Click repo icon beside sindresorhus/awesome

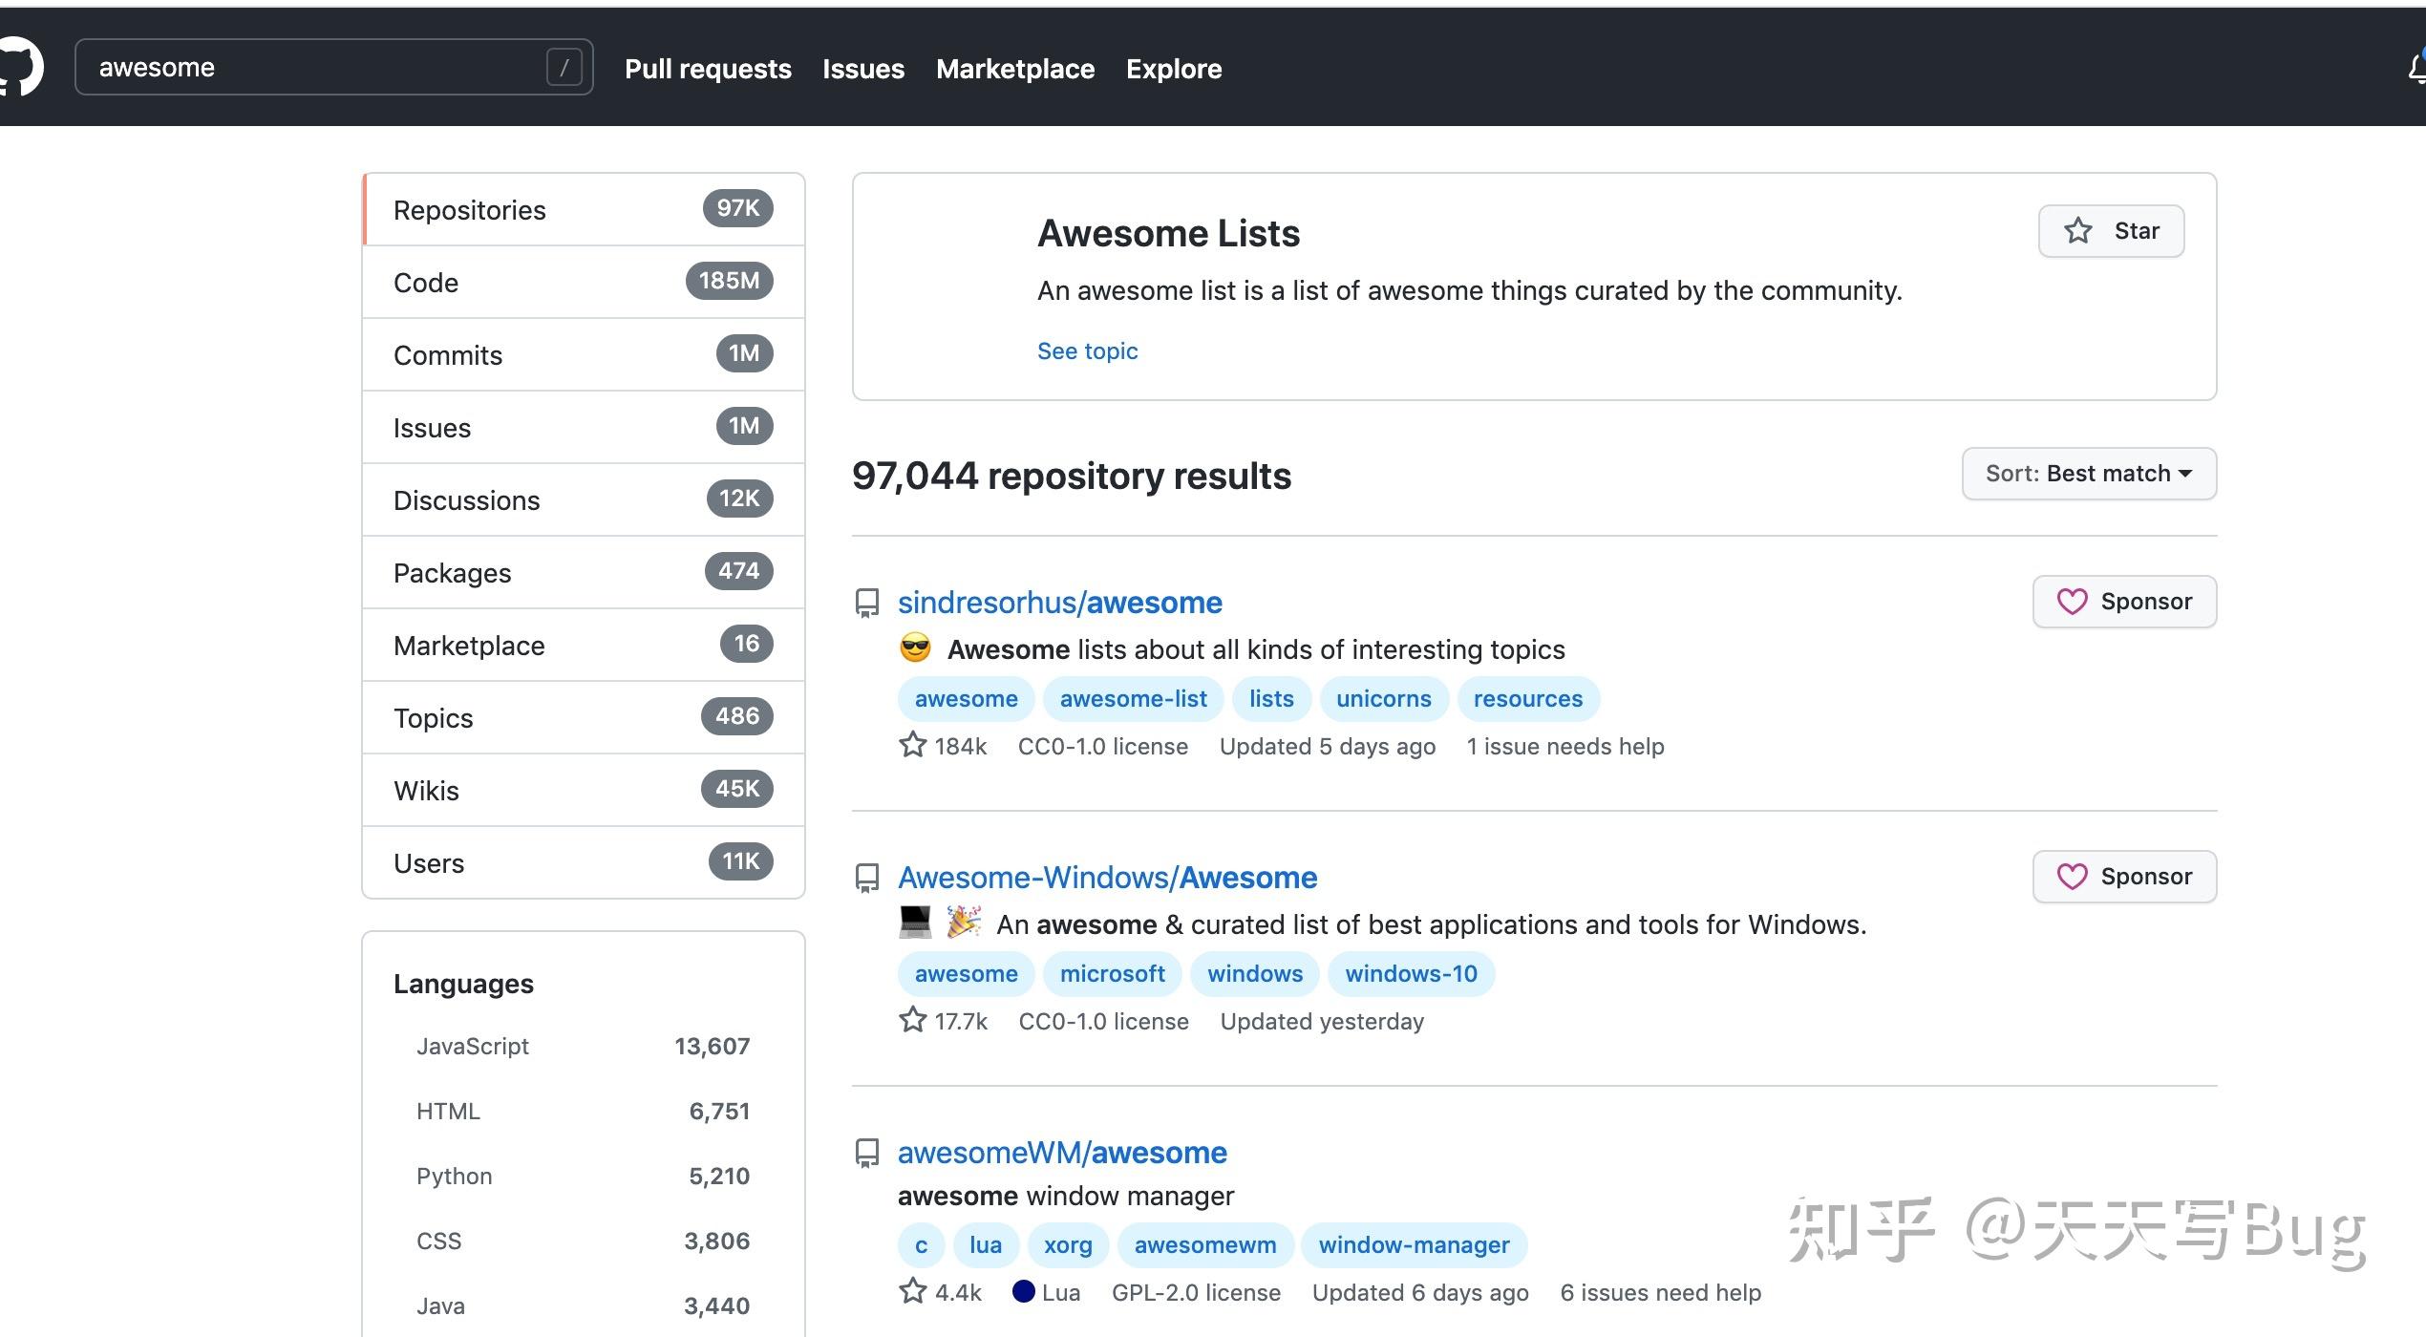pos(866,603)
